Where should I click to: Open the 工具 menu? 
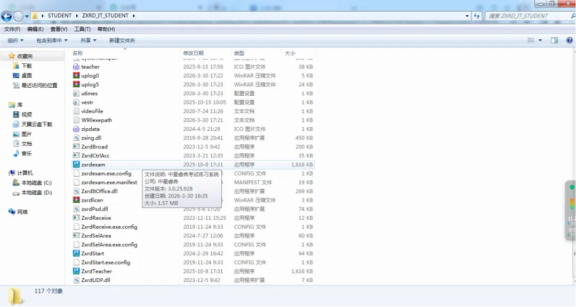point(82,29)
